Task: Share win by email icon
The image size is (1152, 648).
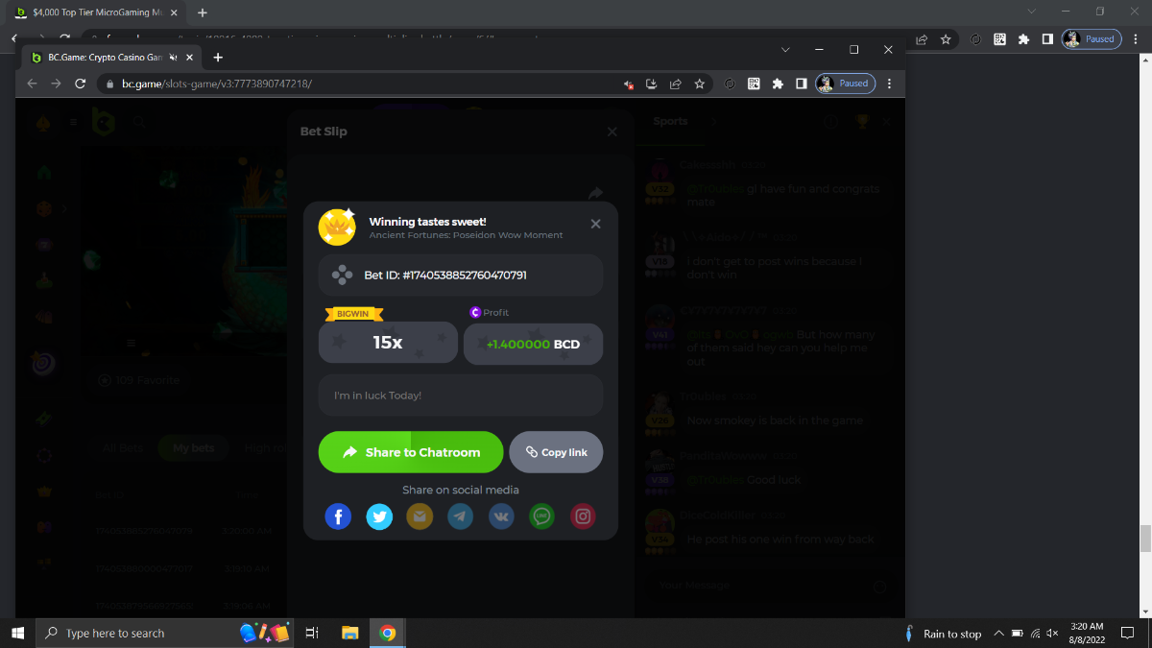Action: (x=420, y=517)
